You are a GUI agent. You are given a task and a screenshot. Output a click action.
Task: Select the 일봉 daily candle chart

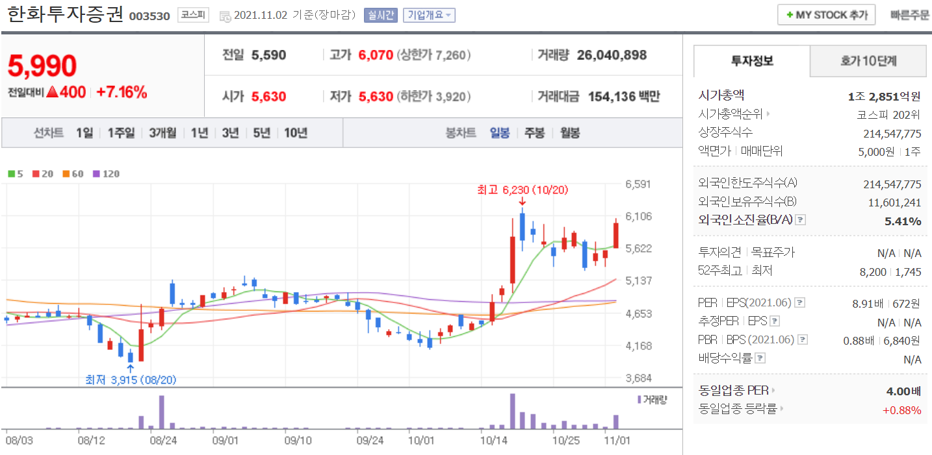500,133
